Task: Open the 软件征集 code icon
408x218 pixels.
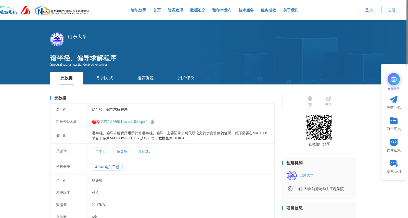Action: pos(394,142)
